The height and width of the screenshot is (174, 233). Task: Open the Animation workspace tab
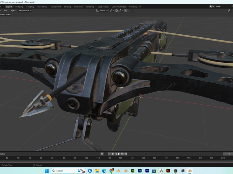point(78,7)
